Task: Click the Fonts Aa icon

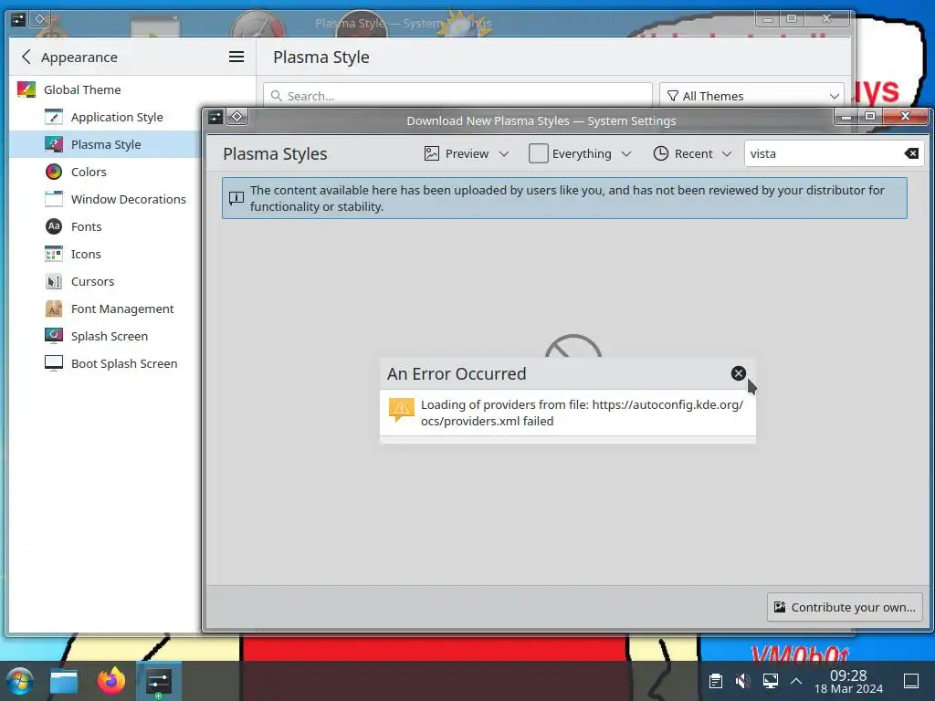Action: pyautogui.click(x=54, y=226)
